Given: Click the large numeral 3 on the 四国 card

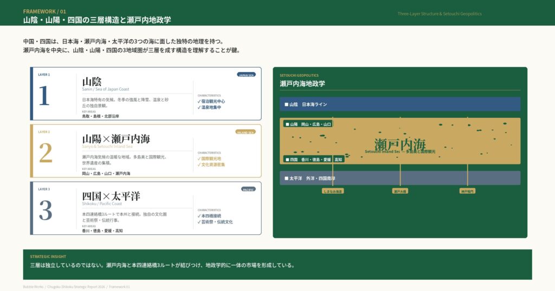Looking at the screenshot, I should 46,210.
